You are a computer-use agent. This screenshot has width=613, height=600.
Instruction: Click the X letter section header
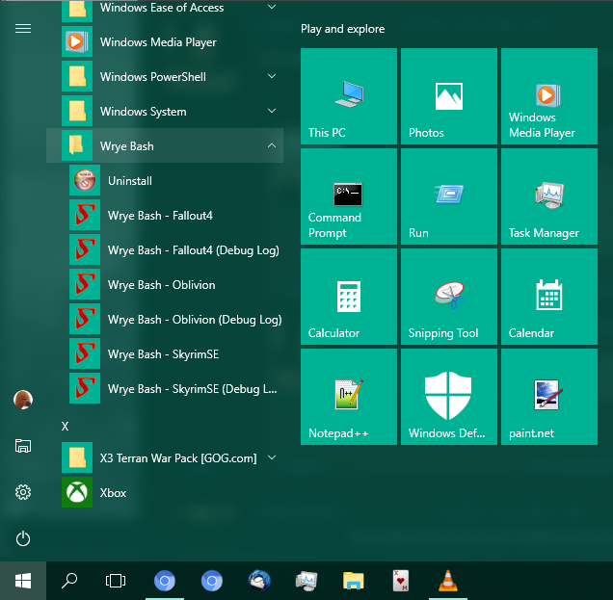click(x=66, y=426)
